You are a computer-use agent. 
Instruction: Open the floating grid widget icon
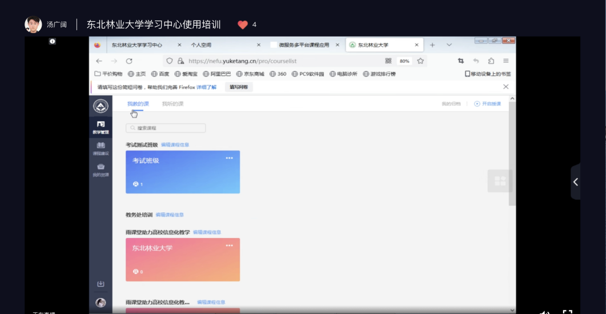pyautogui.click(x=500, y=181)
